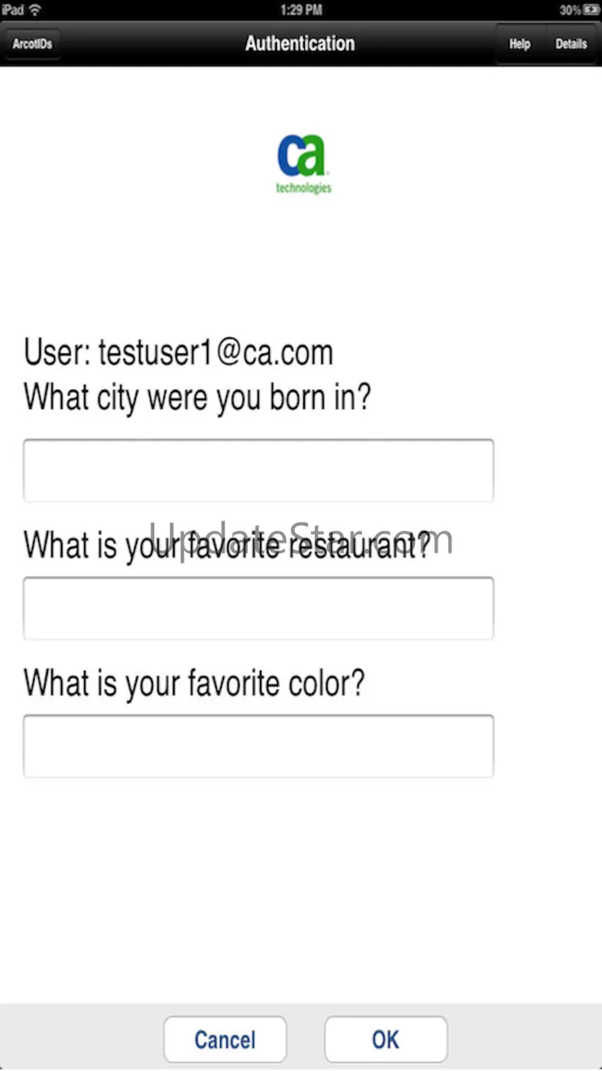Focus the favorite restaurant answer field

coord(259,608)
